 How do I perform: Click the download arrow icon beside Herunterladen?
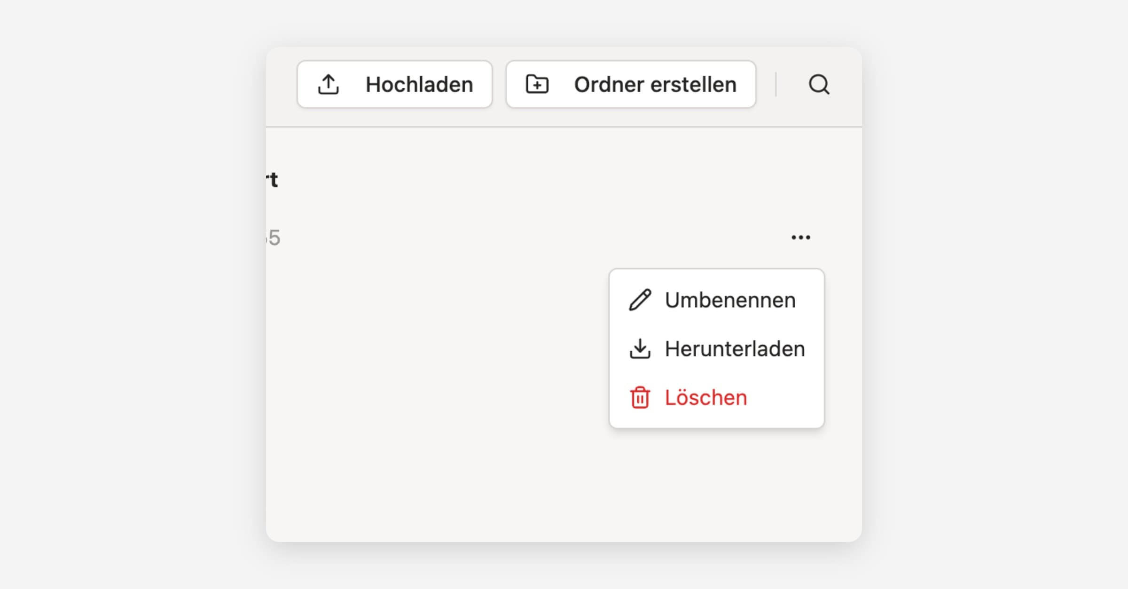pos(640,349)
